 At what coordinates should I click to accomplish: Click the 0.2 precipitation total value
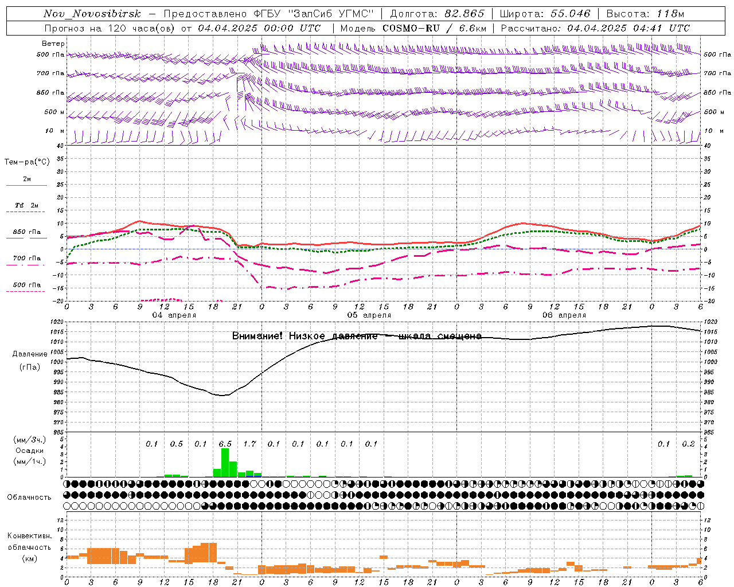pyautogui.click(x=689, y=444)
